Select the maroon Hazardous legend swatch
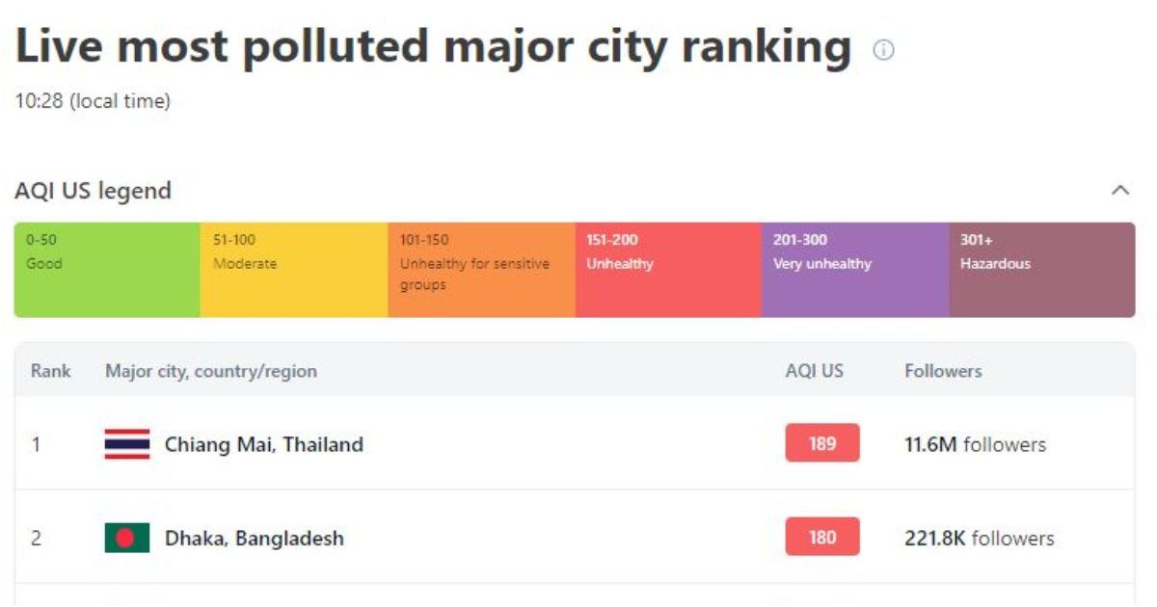 [1042, 270]
